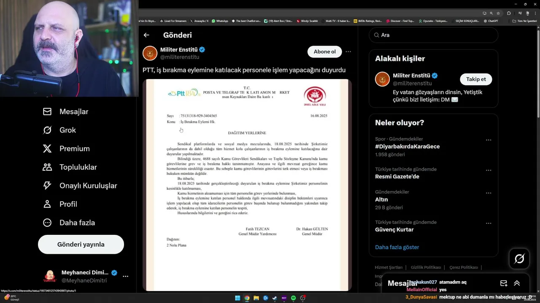Open #DiyarbakırdaKaraGece trend
Image resolution: width=540 pixels, height=303 pixels.
coord(408,146)
